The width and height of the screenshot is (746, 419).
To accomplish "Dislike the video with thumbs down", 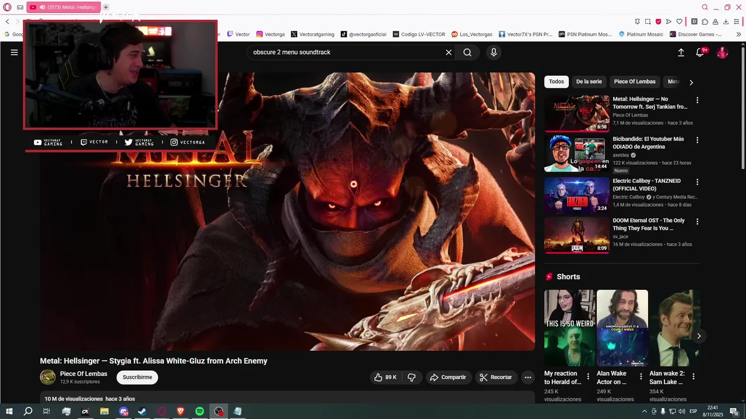I will click(411, 377).
